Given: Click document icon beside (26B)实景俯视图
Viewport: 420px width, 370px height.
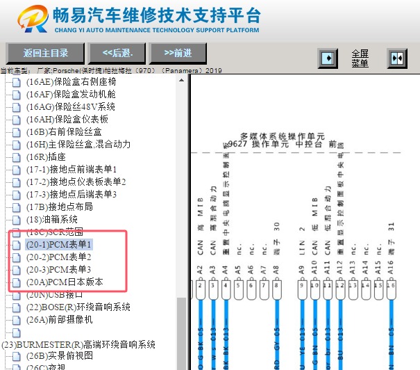Looking at the screenshot, I should [17, 356].
